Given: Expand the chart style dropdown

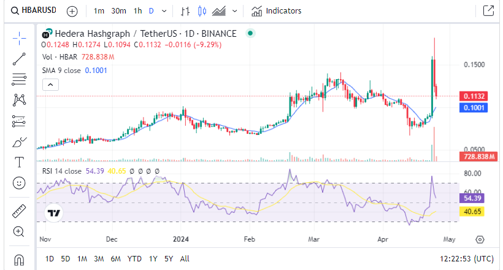Looking at the screenshot, I should point(235,11).
